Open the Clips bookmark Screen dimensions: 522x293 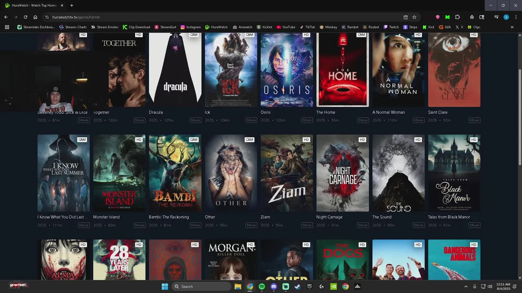[474, 27]
